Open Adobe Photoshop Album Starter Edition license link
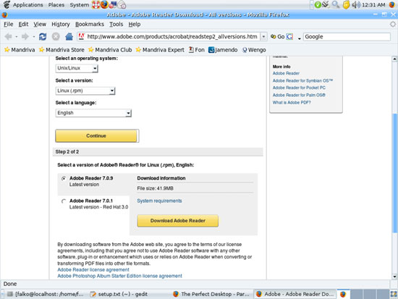 click(119, 276)
